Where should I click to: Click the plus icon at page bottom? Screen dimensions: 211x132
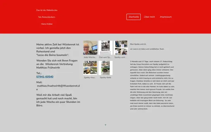point(105,125)
